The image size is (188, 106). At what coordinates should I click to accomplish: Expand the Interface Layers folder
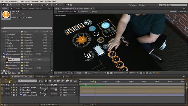point(4,62)
